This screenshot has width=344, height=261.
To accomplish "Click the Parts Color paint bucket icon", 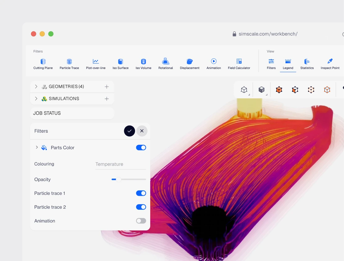I will 44,148.
